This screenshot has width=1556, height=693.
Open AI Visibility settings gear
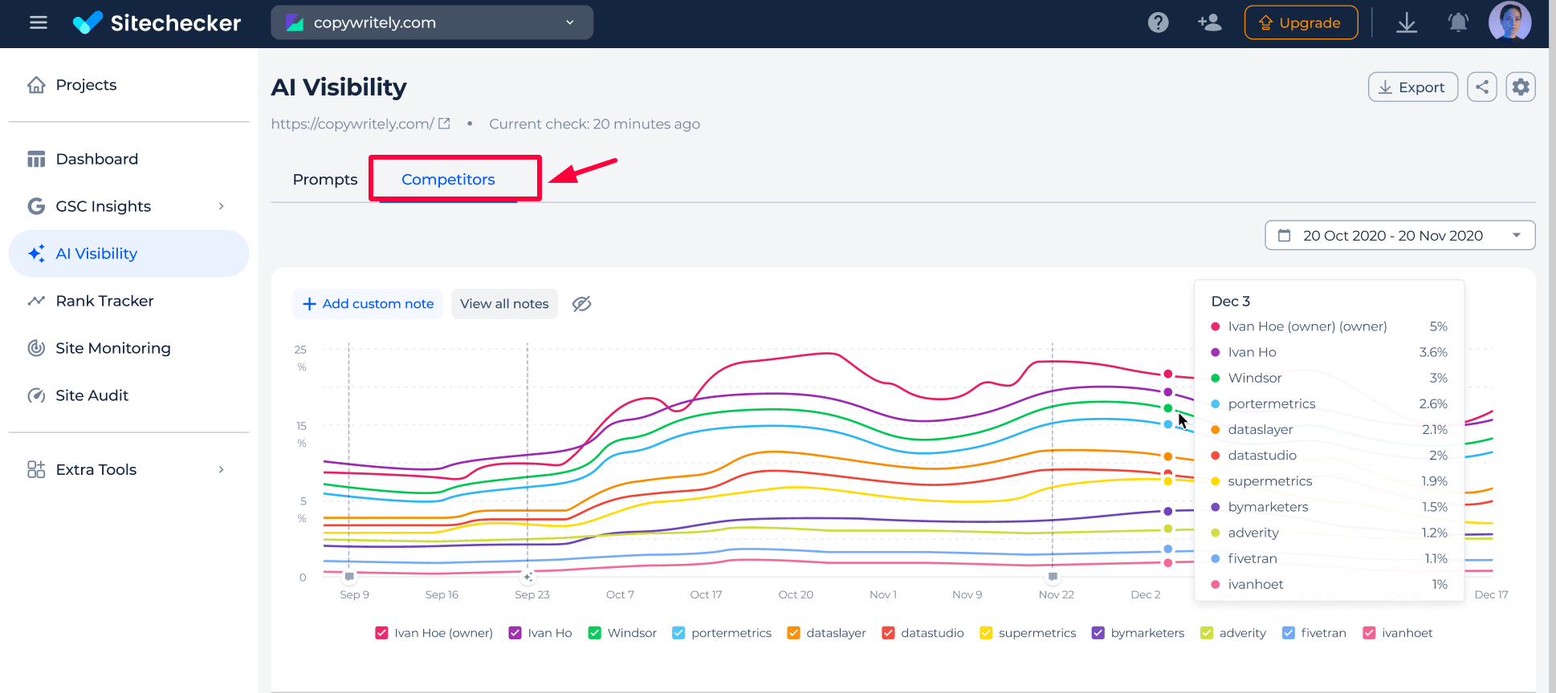[x=1521, y=87]
